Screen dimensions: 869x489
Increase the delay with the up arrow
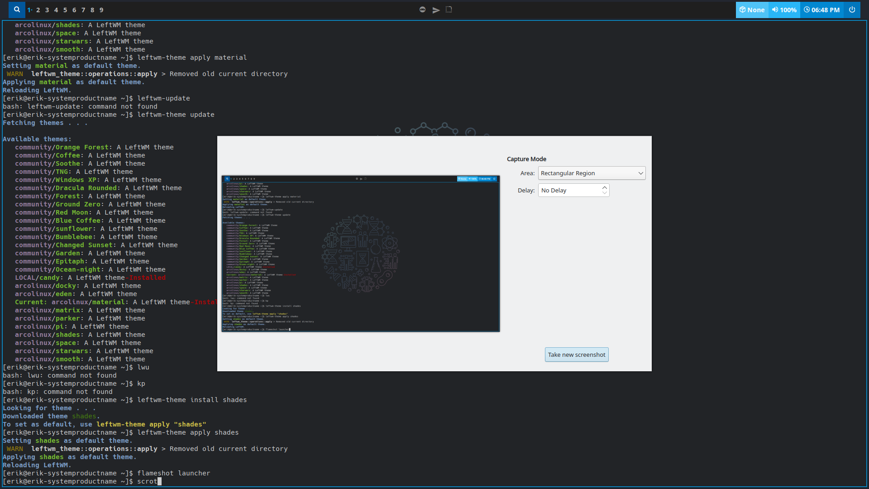605,187
